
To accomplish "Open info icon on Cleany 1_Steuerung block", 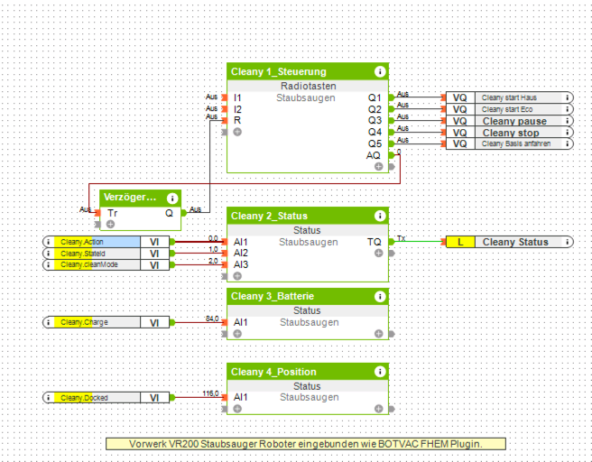I will tap(380, 71).
